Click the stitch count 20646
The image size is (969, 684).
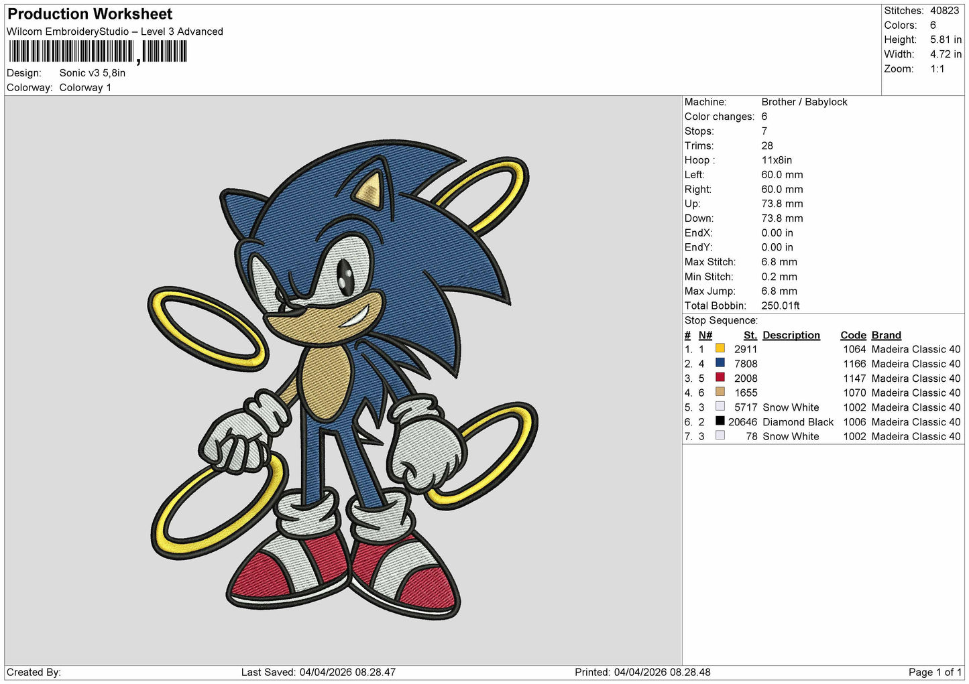743,422
